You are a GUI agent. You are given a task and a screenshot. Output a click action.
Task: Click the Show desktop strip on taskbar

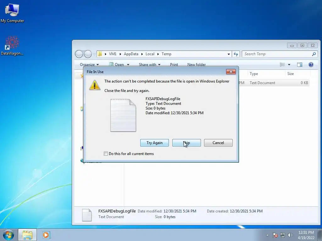pyautogui.click(x=320, y=235)
